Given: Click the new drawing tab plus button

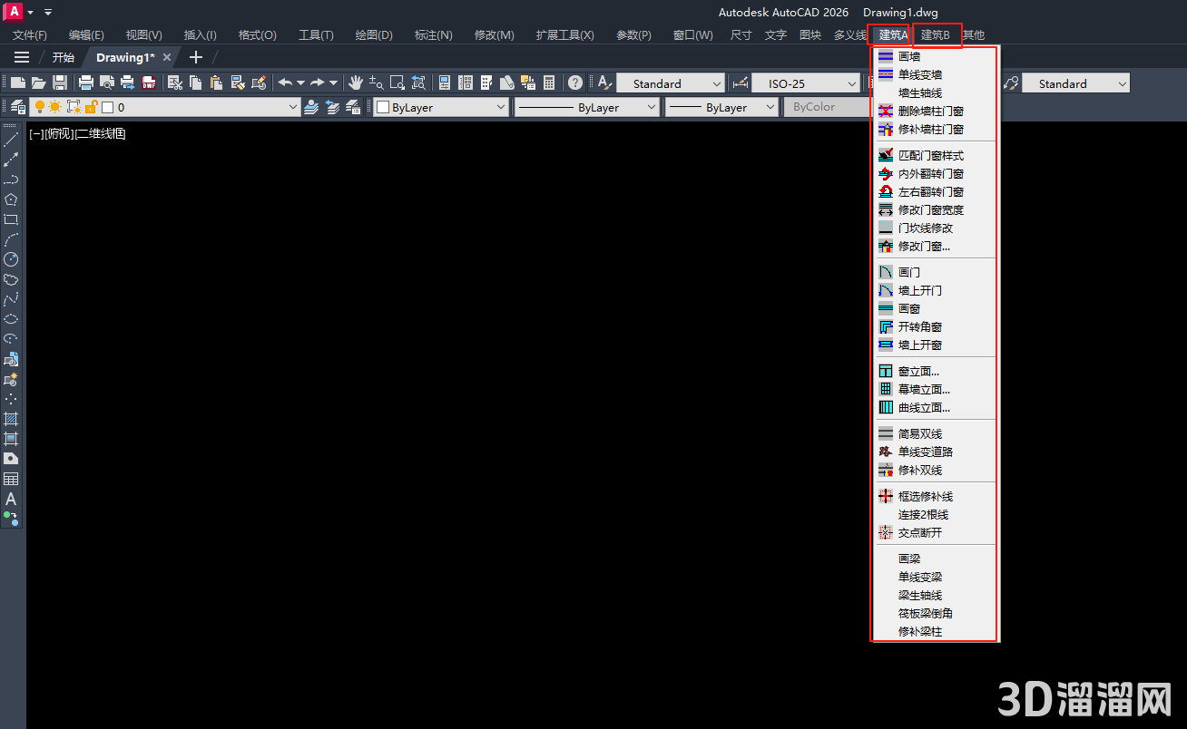Looking at the screenshot, I should [195, 57].
